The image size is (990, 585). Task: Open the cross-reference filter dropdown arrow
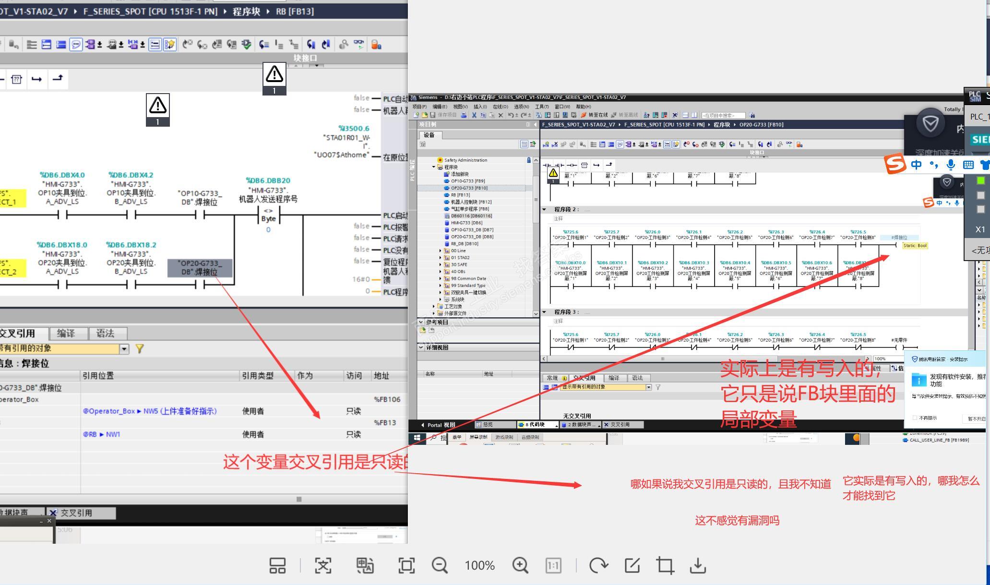[x=124, y=349]
